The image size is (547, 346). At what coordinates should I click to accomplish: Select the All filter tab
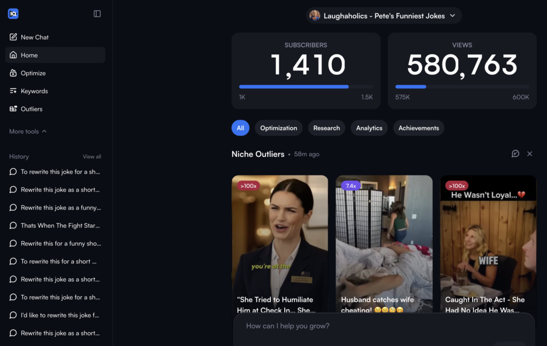click(240, 128)
